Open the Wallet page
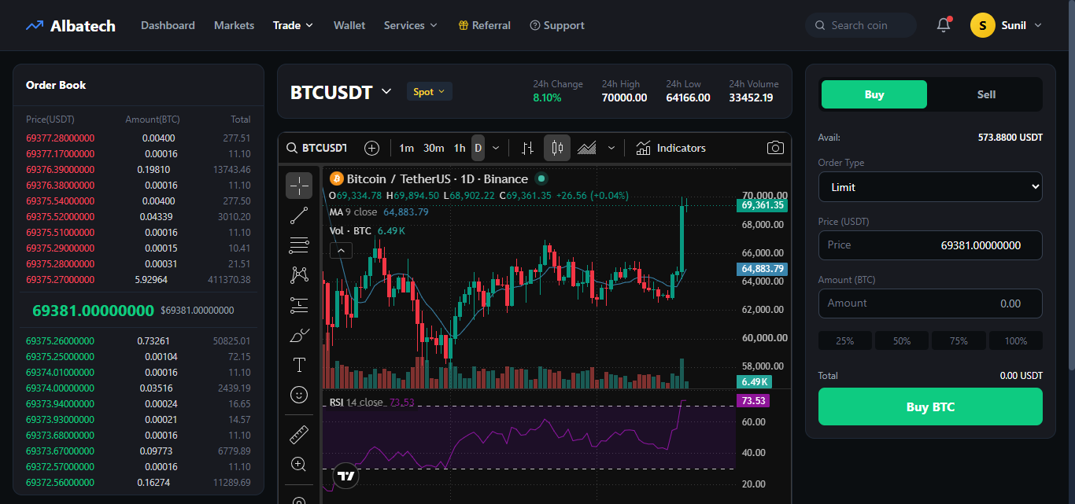The height and width of the screenshot is (504, 1075). coord(349,25)
